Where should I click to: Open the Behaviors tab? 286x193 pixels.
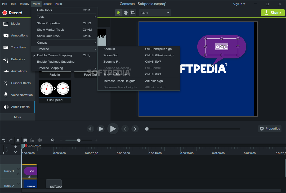[x=17, y=59]
